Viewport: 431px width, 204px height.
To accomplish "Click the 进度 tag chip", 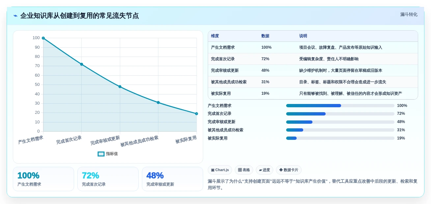I will (x=264, y=170).
